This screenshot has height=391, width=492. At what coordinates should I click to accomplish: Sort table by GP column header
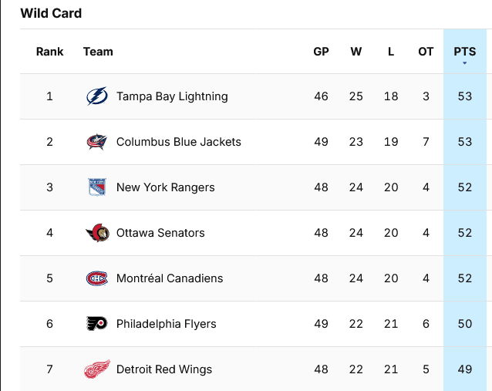321,52
